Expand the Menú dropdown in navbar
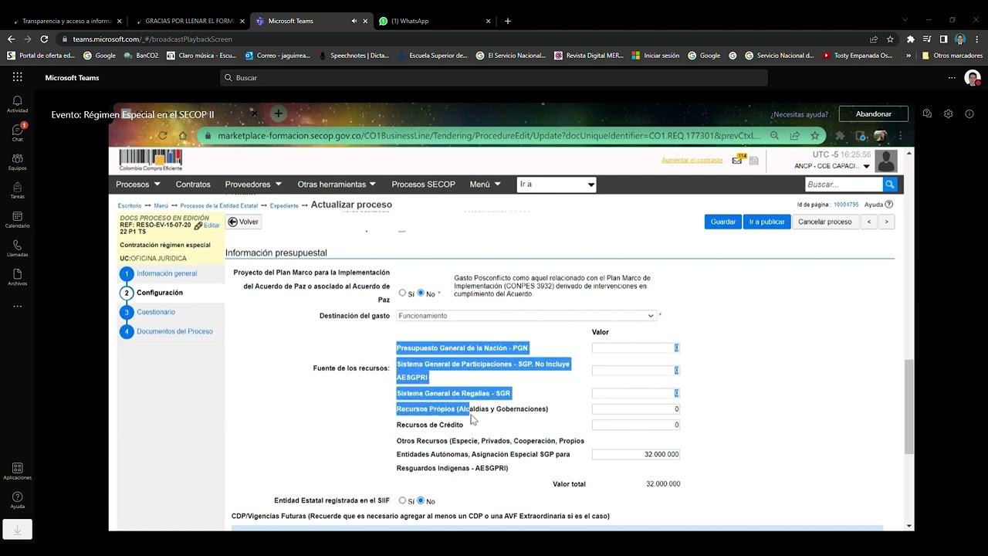 point(485,185)
